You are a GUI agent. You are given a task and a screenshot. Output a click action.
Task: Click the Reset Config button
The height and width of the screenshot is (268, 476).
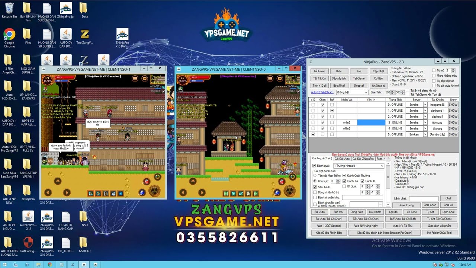406,205
